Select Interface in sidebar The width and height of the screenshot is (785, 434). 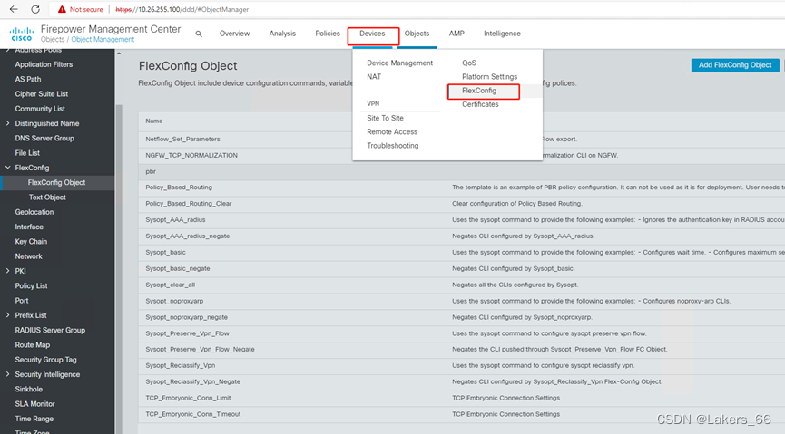click(x=29, y=227)
